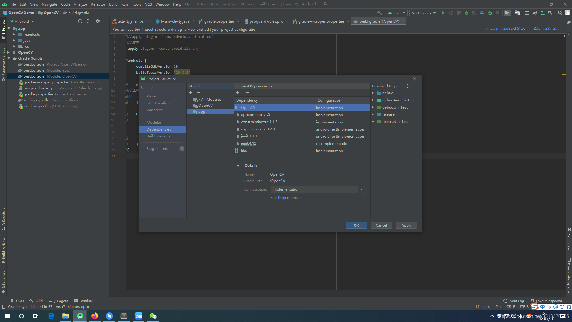Open the Refactor menu
This screenshot has width=572, height=322.
coord(98,4)
